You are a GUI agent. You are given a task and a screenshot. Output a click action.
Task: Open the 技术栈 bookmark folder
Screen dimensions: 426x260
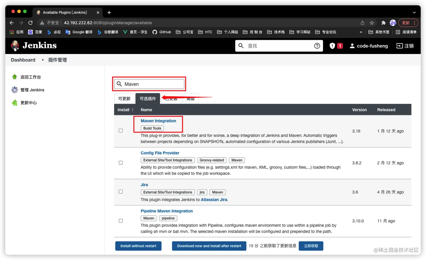(x=276, y=32)
